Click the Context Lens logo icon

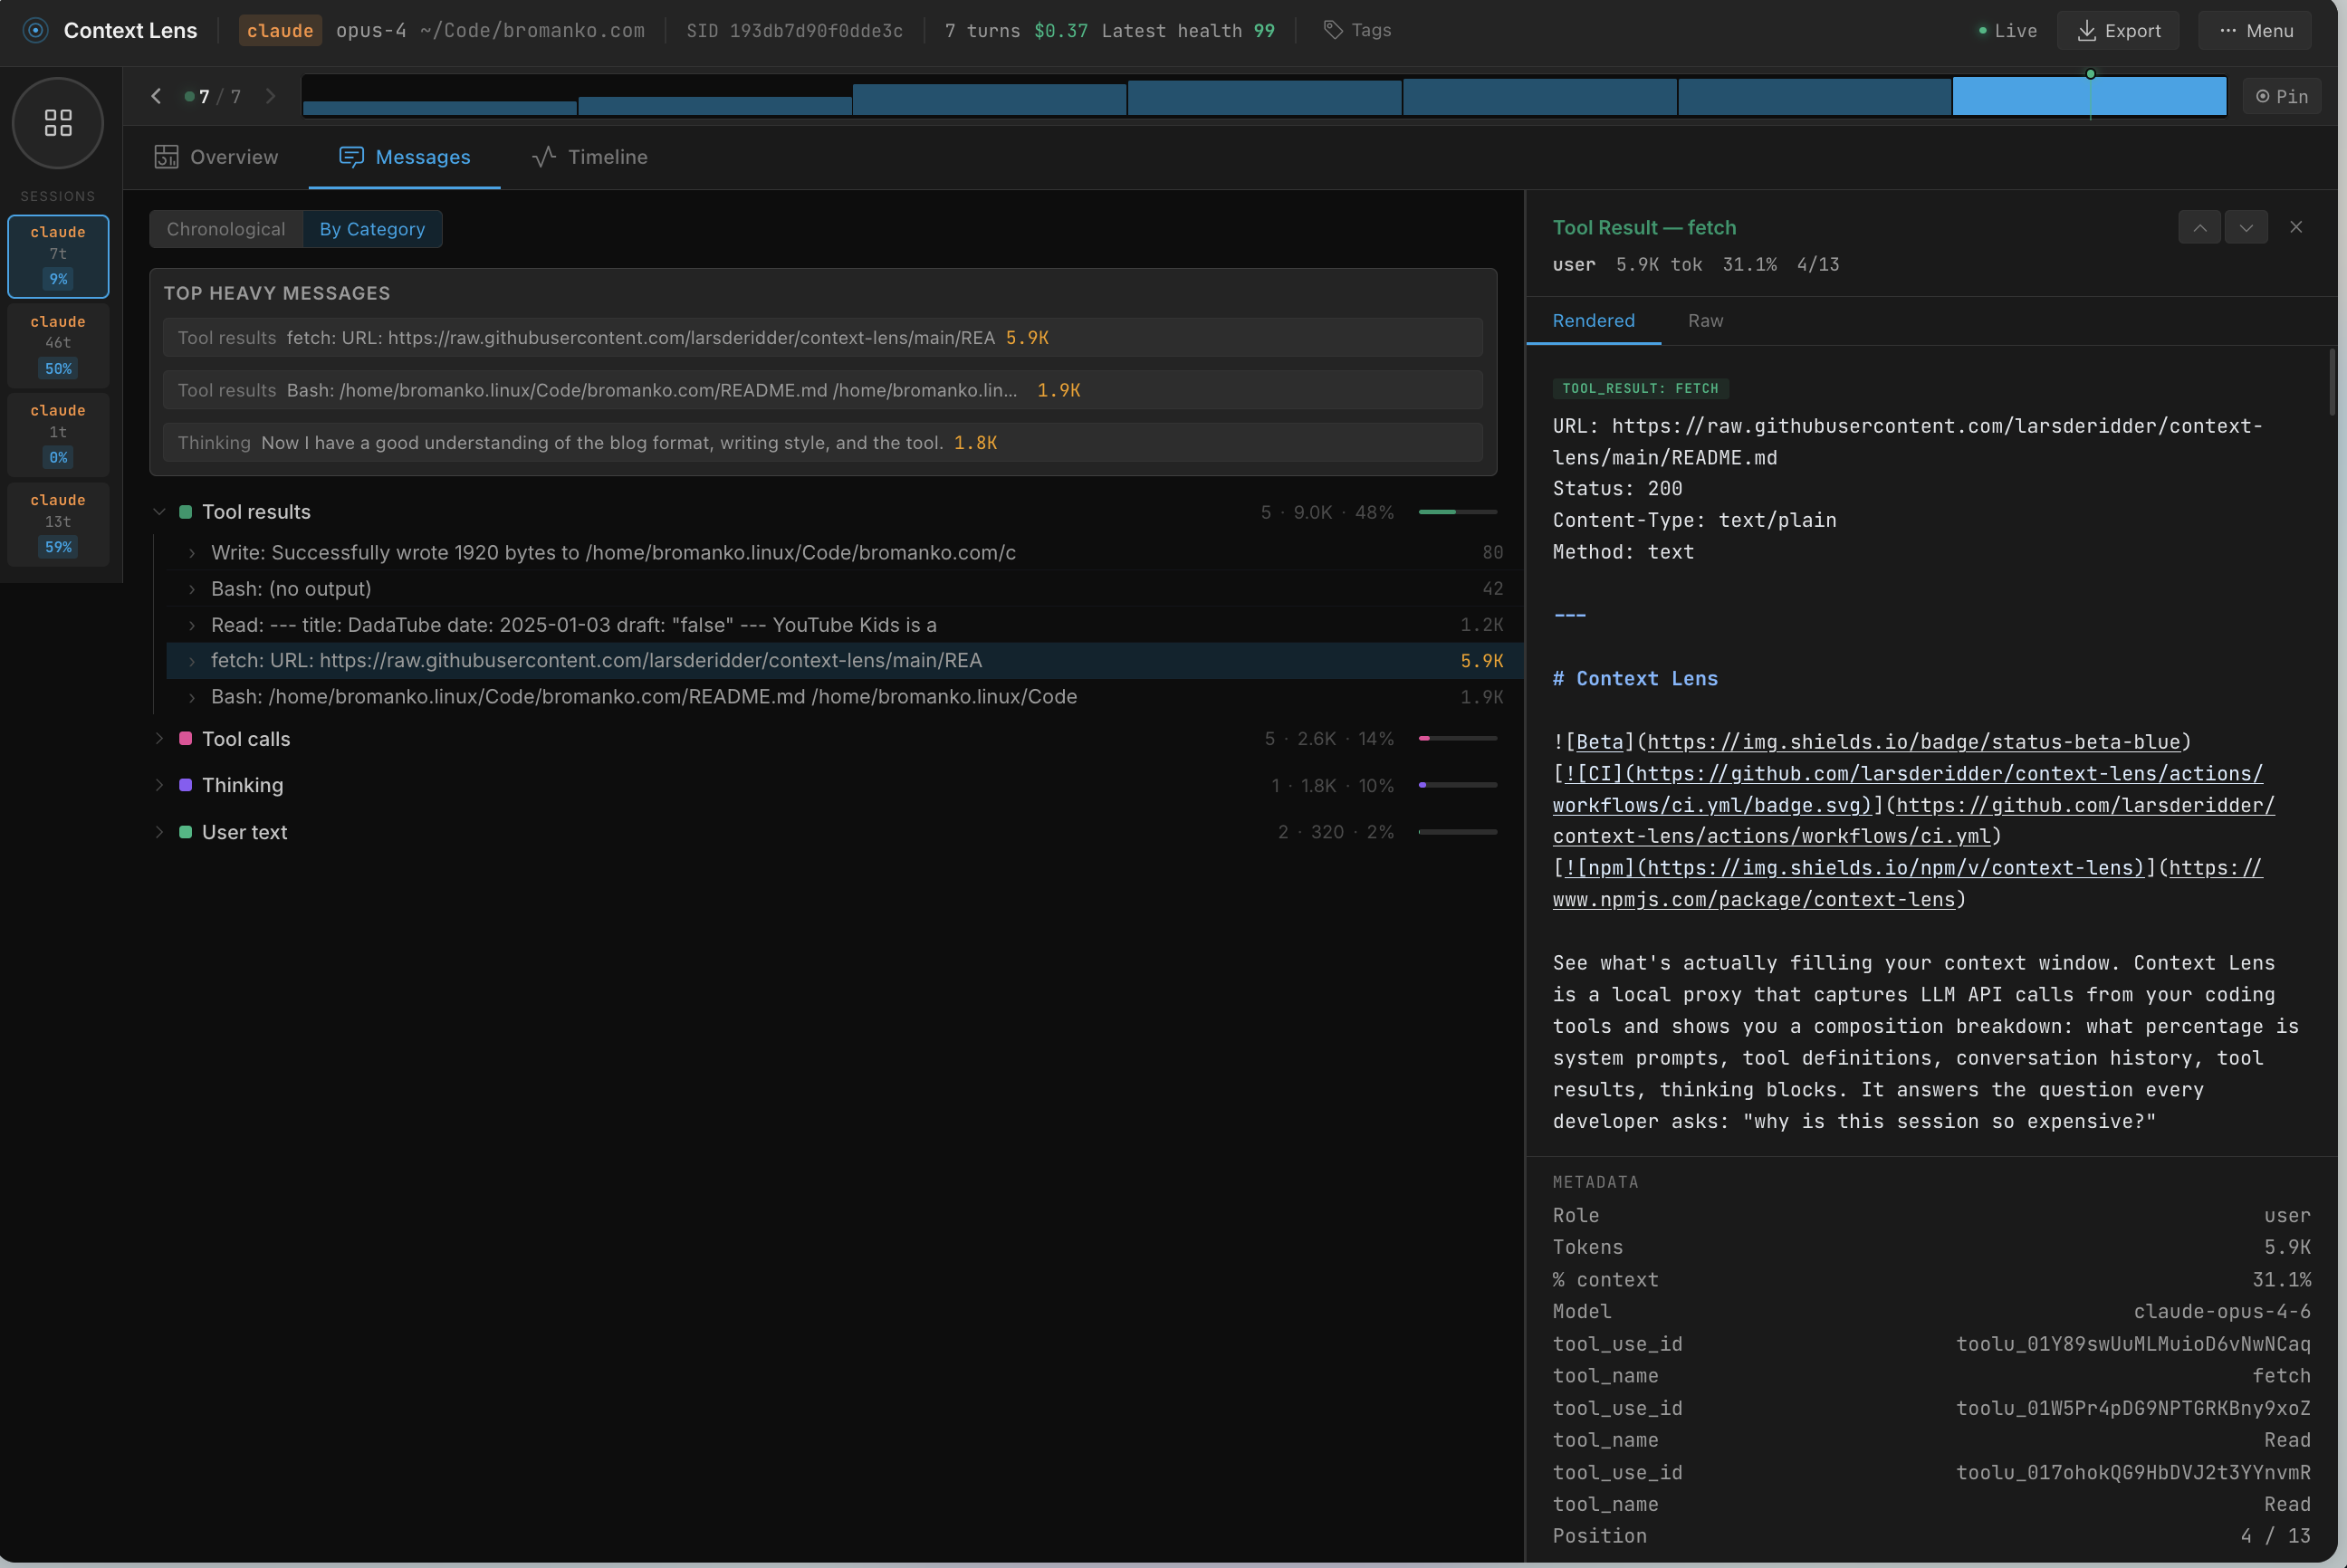point(35,30)
